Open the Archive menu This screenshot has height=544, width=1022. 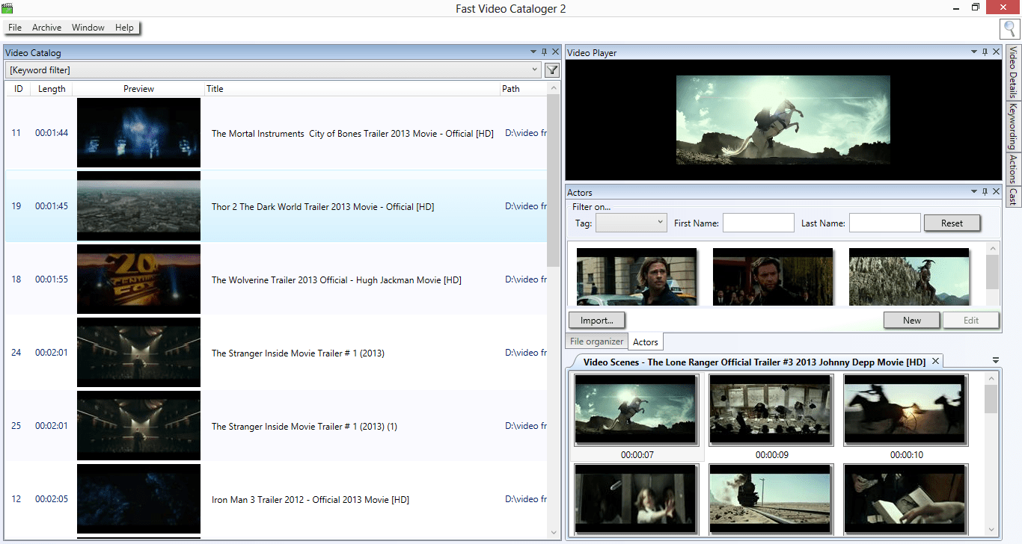click(x=46, y=28)
